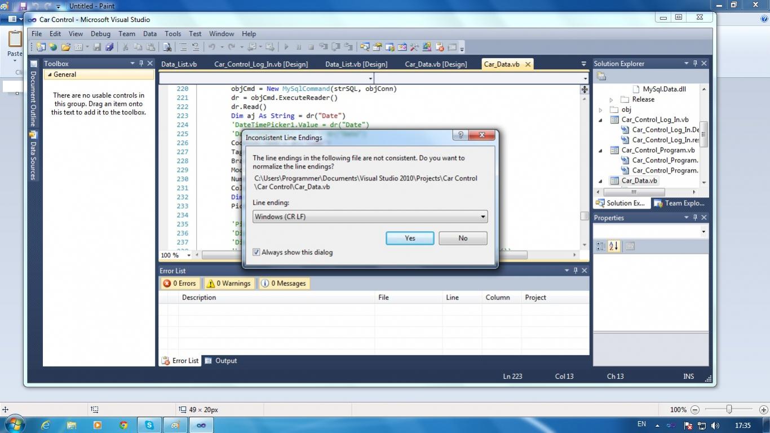Click the Property Pages icon in Properties panel

(x=630, y=246)
